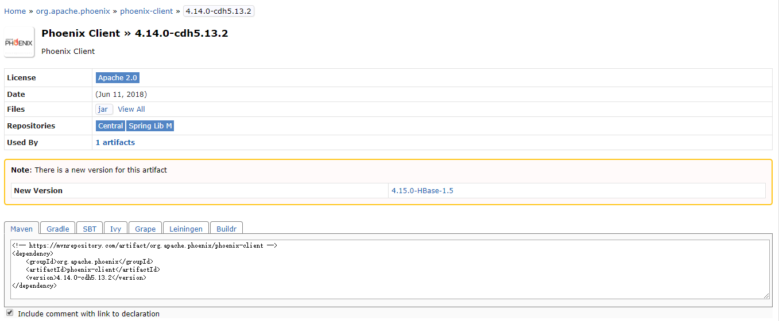779x321 pixels.
Task: Click the textarea resize handle corner
Action: click(766, 296)
